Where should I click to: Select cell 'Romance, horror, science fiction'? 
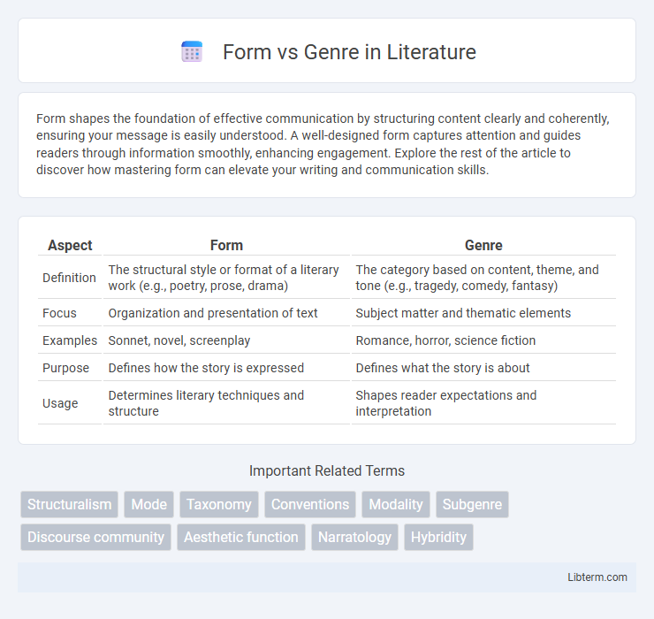pos(483,340)
